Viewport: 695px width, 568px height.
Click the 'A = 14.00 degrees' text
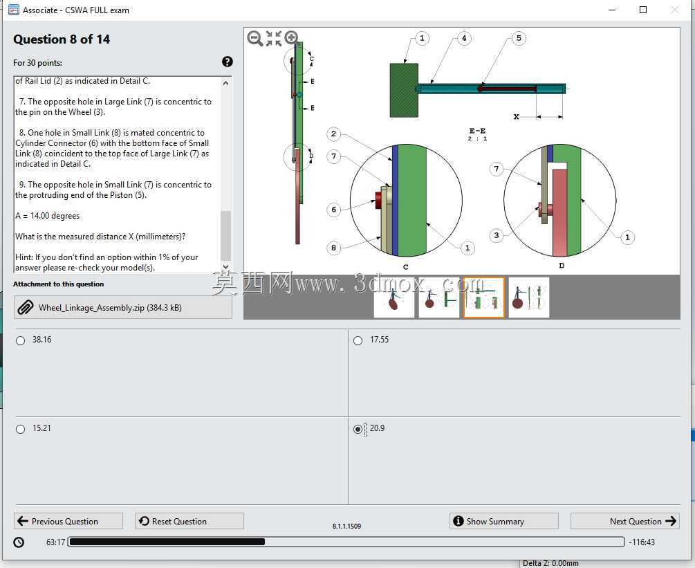point(48,216)
